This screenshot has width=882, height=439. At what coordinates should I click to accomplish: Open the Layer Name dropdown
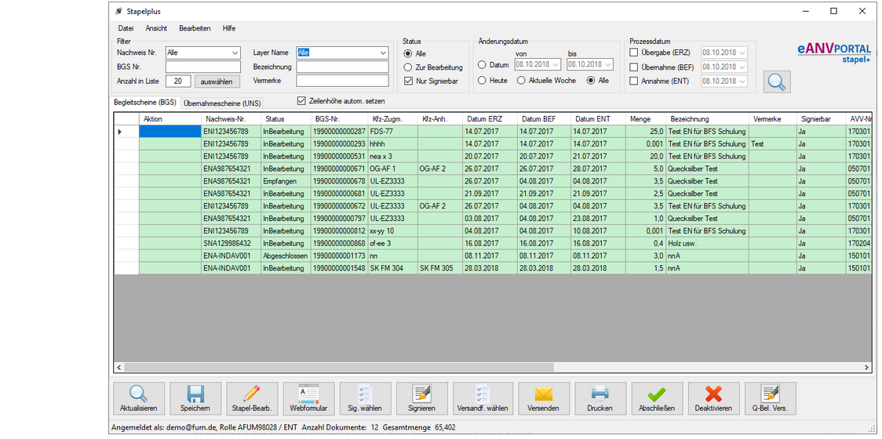[383, 53]
